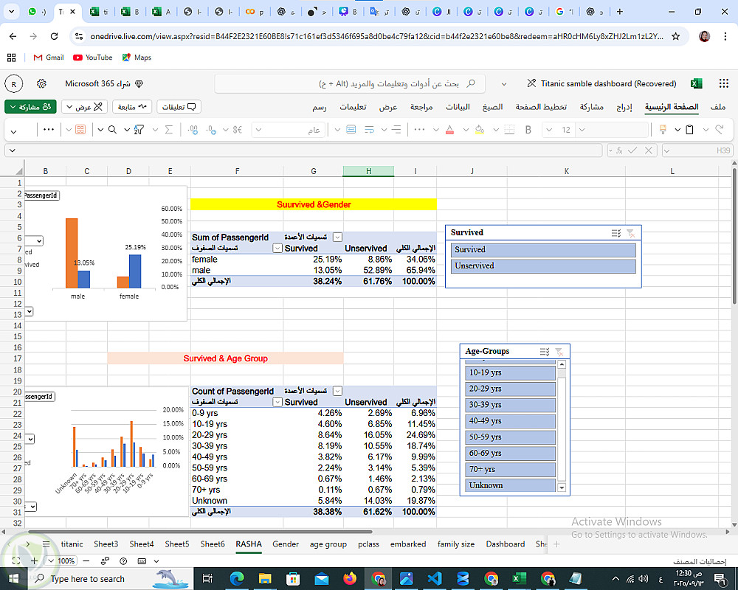Open the sort and filter icon
The height and width of the screenshot is (590, 738).
(139, 130)
